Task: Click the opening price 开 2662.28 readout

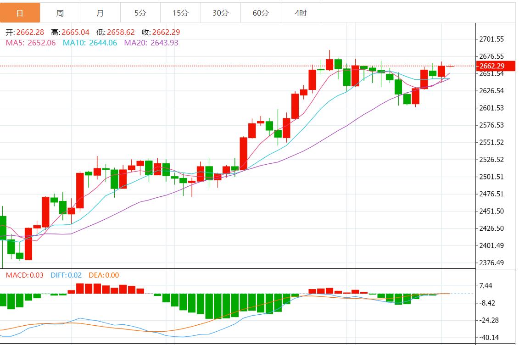Action: (x=25, y=32)
